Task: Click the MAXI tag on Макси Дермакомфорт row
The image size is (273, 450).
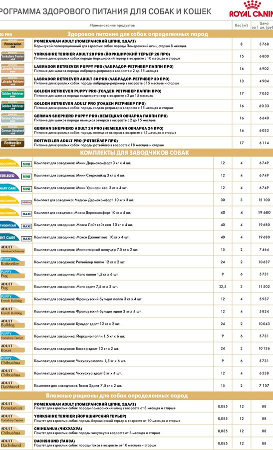Action: 26,214
